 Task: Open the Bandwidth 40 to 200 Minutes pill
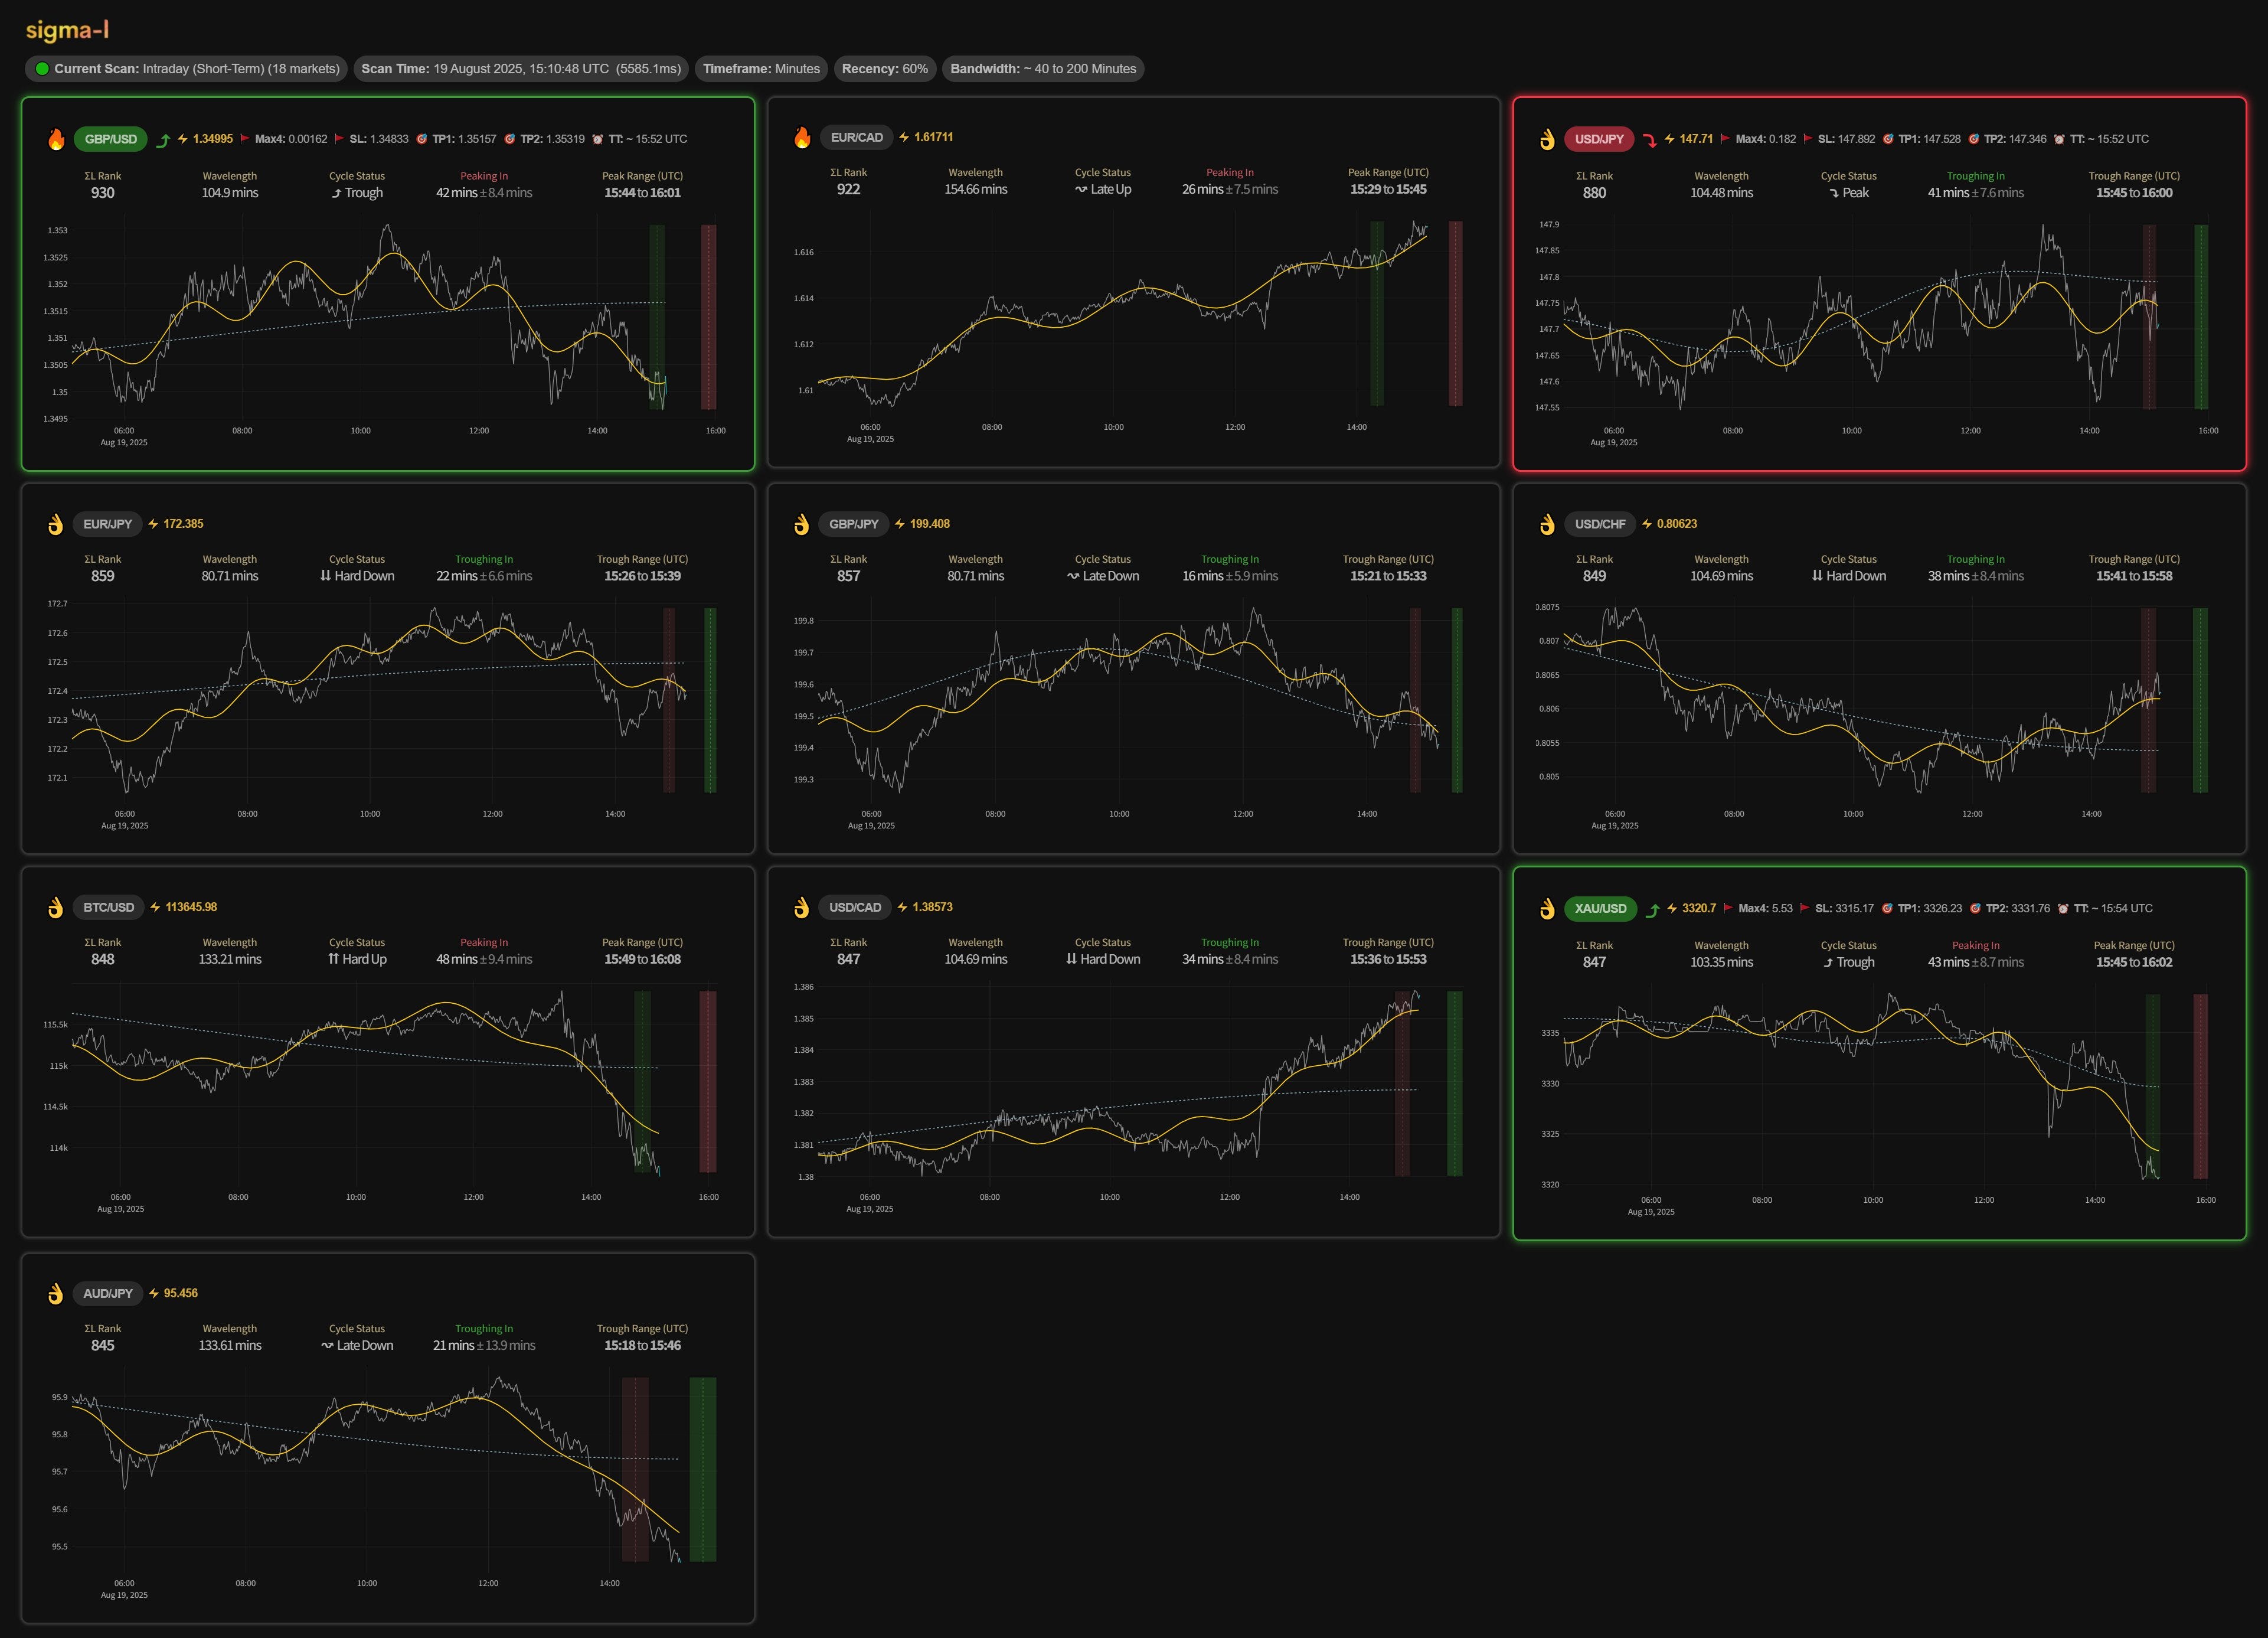point(1042,69)
